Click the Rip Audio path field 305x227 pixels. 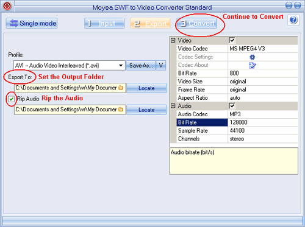(x=70, y=110)
